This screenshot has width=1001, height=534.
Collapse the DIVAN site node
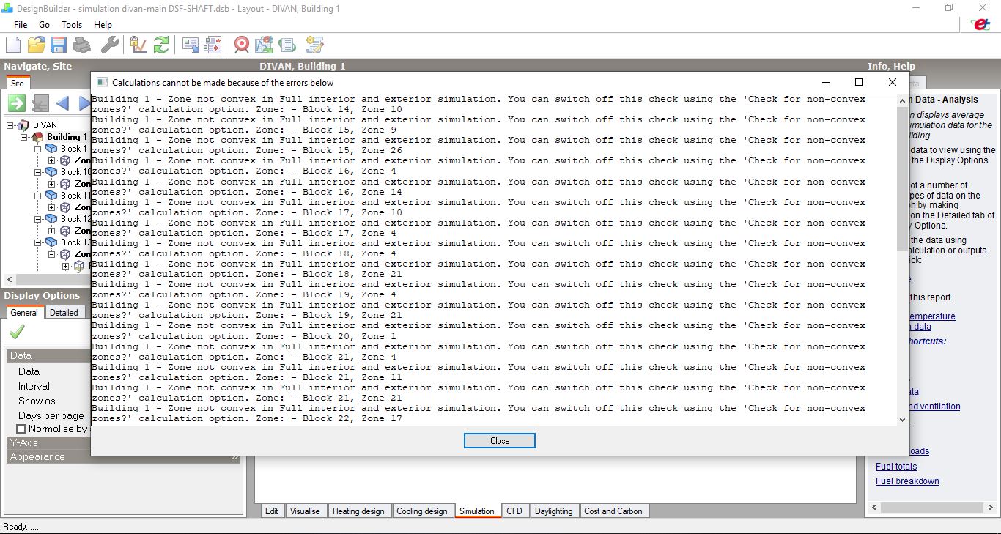[x=10, y=125]
